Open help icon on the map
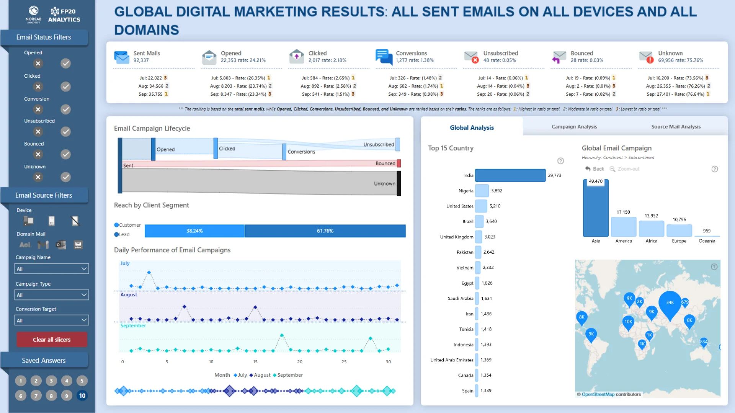735x413 pixels. 714,267
